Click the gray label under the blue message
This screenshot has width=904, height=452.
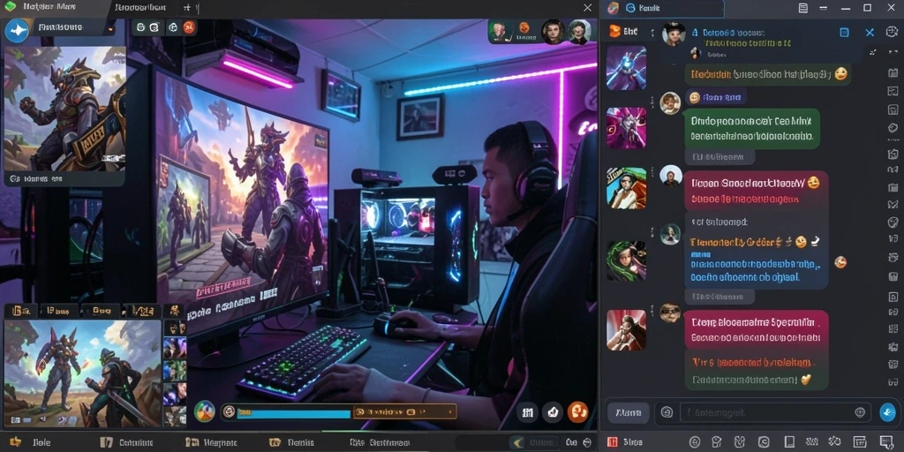719,297
